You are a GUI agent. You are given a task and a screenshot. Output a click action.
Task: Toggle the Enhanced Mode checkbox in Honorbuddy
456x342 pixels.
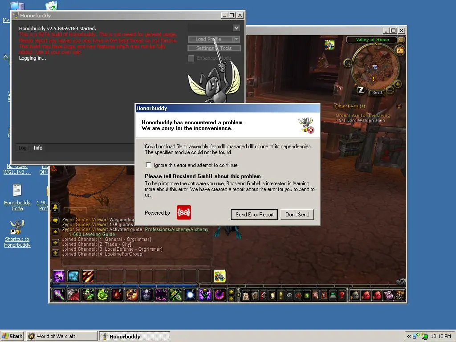pyautogui.click(x=191, y=58)
